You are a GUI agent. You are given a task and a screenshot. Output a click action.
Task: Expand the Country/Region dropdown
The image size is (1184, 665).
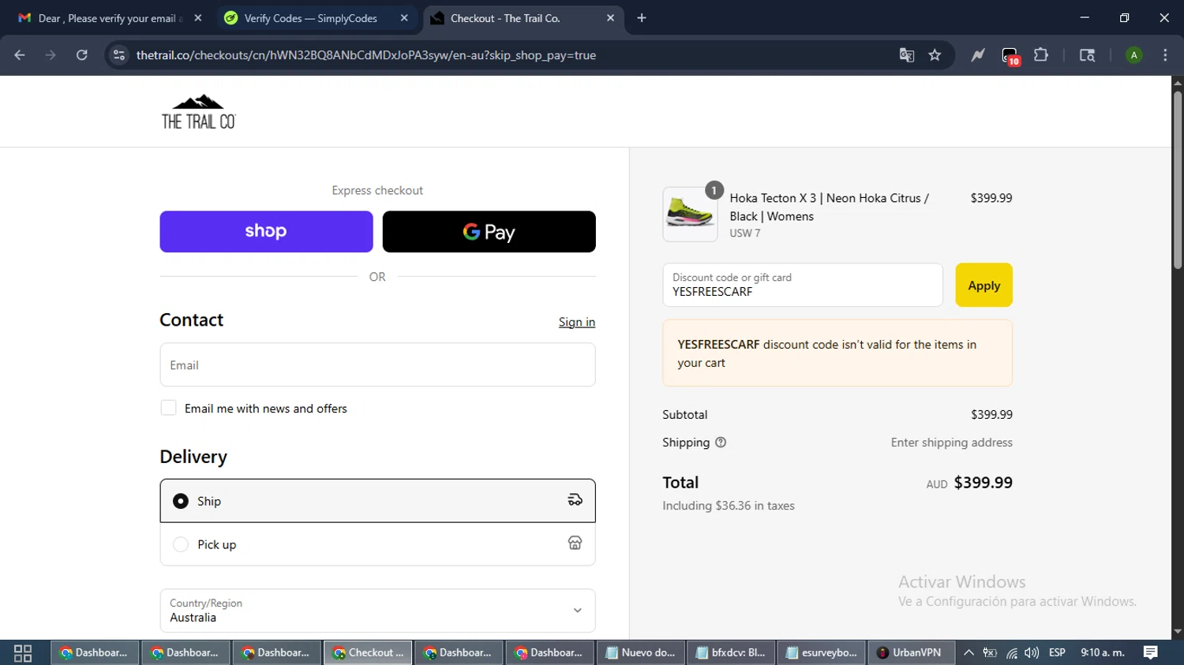tap(377, 611)
